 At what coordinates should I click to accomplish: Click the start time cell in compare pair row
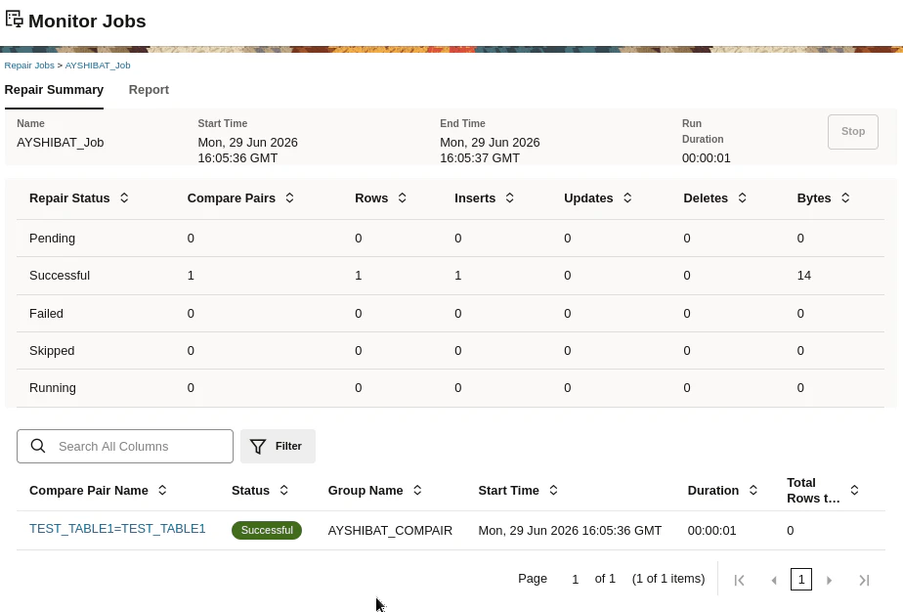(570, 530)
